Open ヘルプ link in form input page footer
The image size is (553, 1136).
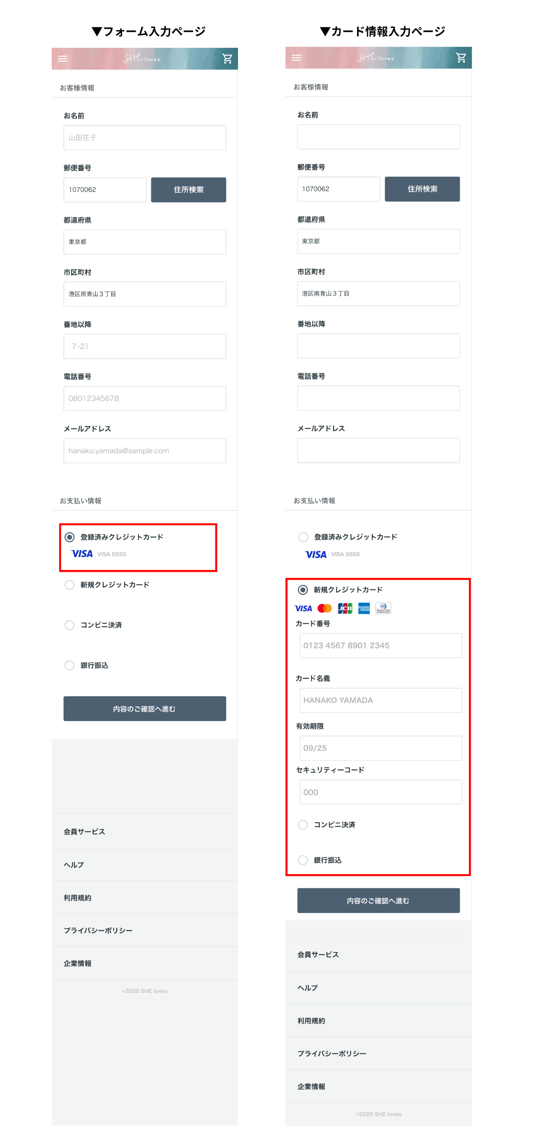click(74, 865)
